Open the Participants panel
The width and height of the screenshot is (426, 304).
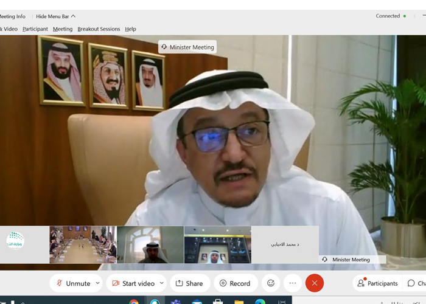click(x=377, y=283)
